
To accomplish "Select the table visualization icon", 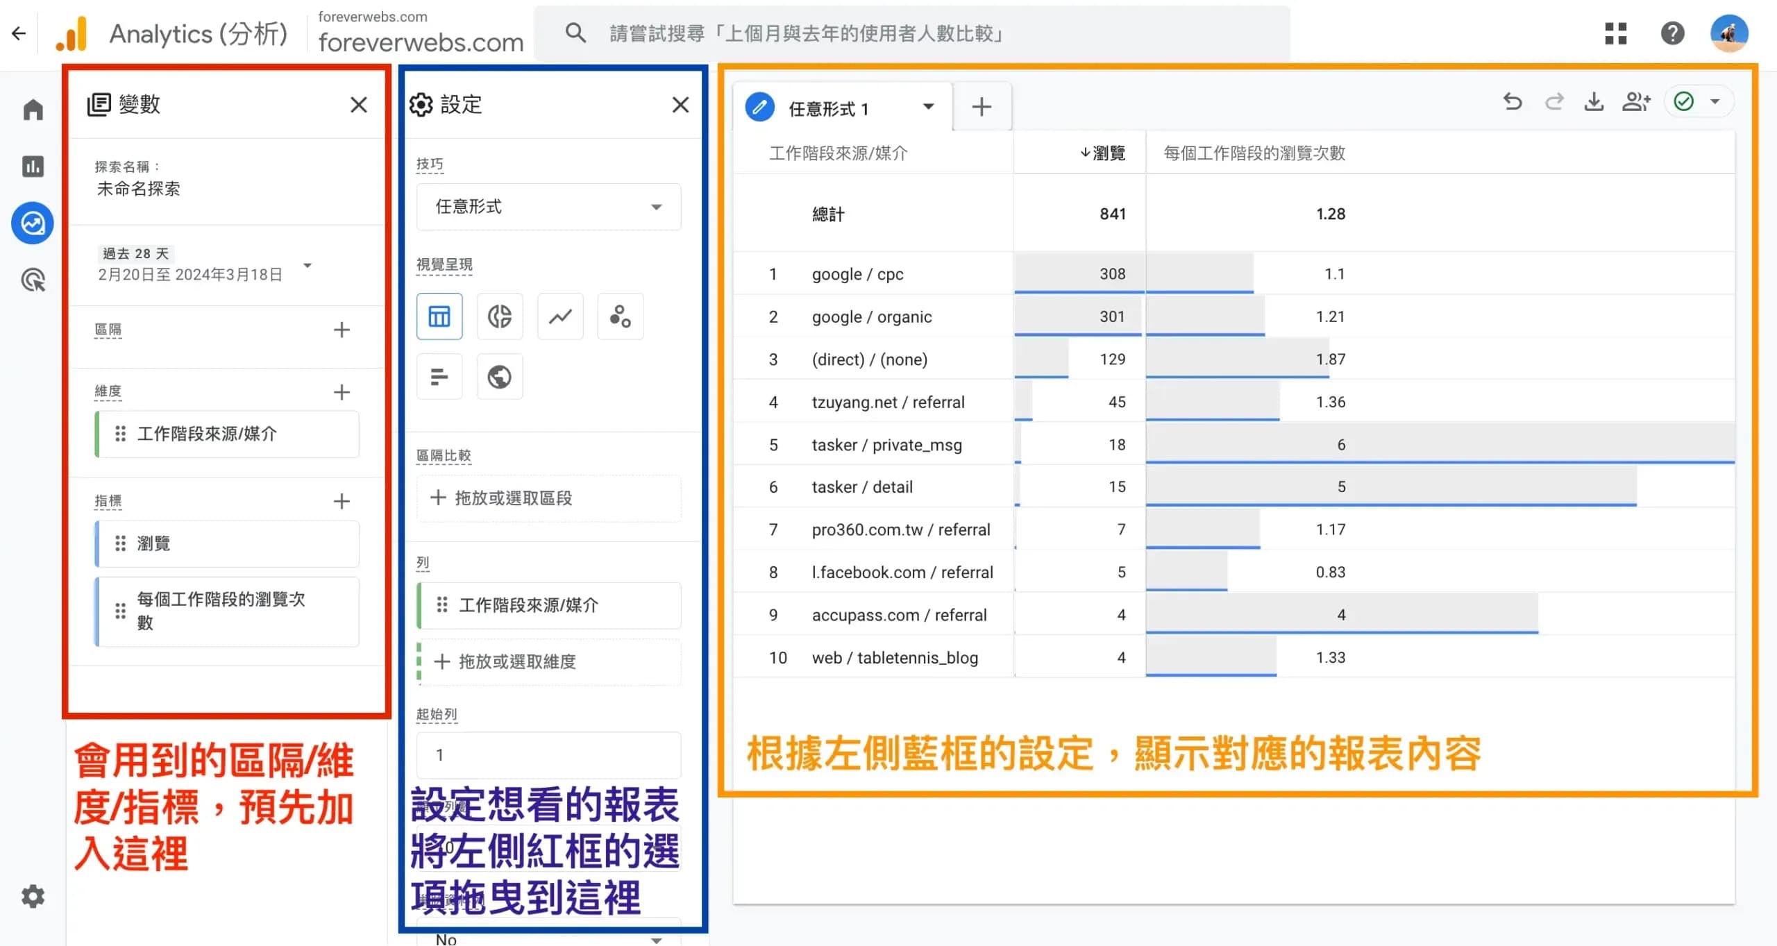I will (x=439, y=316).
